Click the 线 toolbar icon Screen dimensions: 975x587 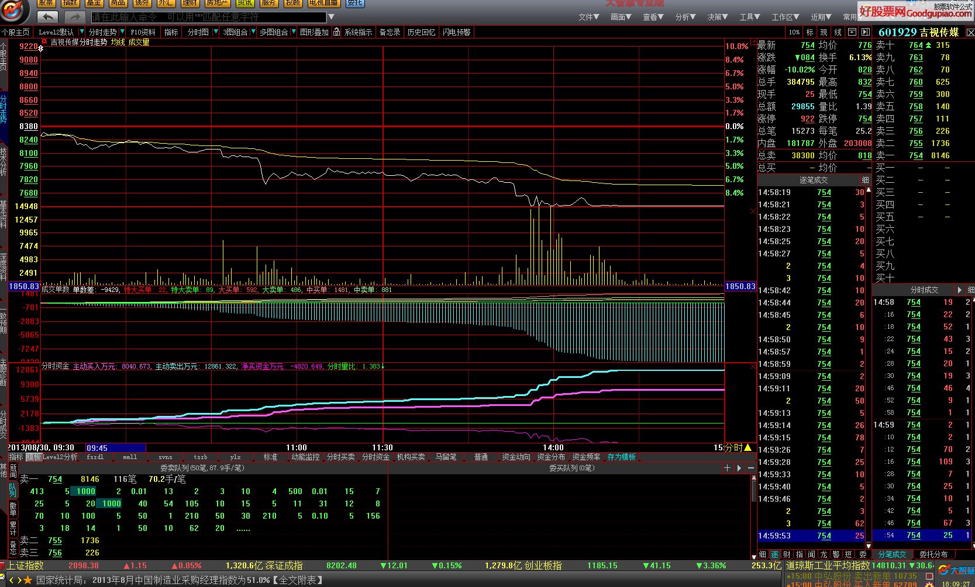pyautogui.click(x=838, y=32)
